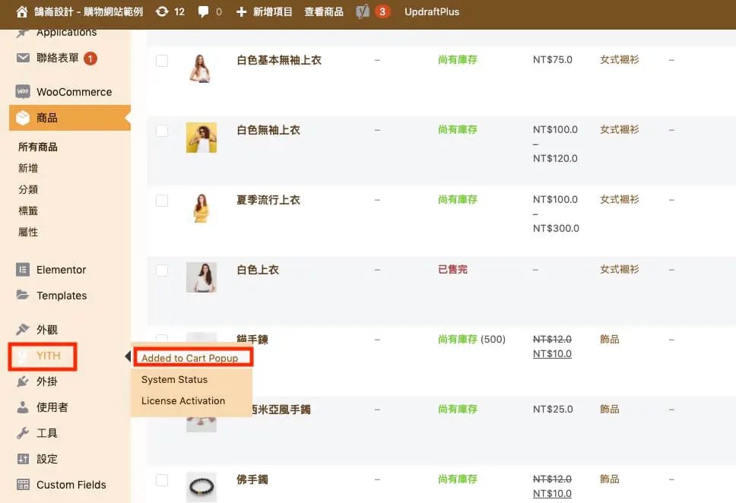The width and height of the screenshot is (736, 503).
Task: Select checkbox for 夏季流行上衣
Action: click(162, 201)
